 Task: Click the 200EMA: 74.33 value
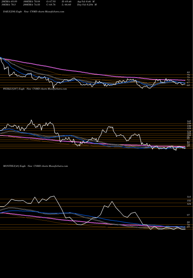[x=32, y=5]
